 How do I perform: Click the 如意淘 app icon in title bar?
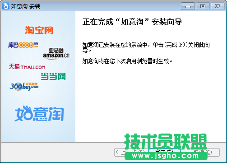pyautogui.click(x=6, y=6)
